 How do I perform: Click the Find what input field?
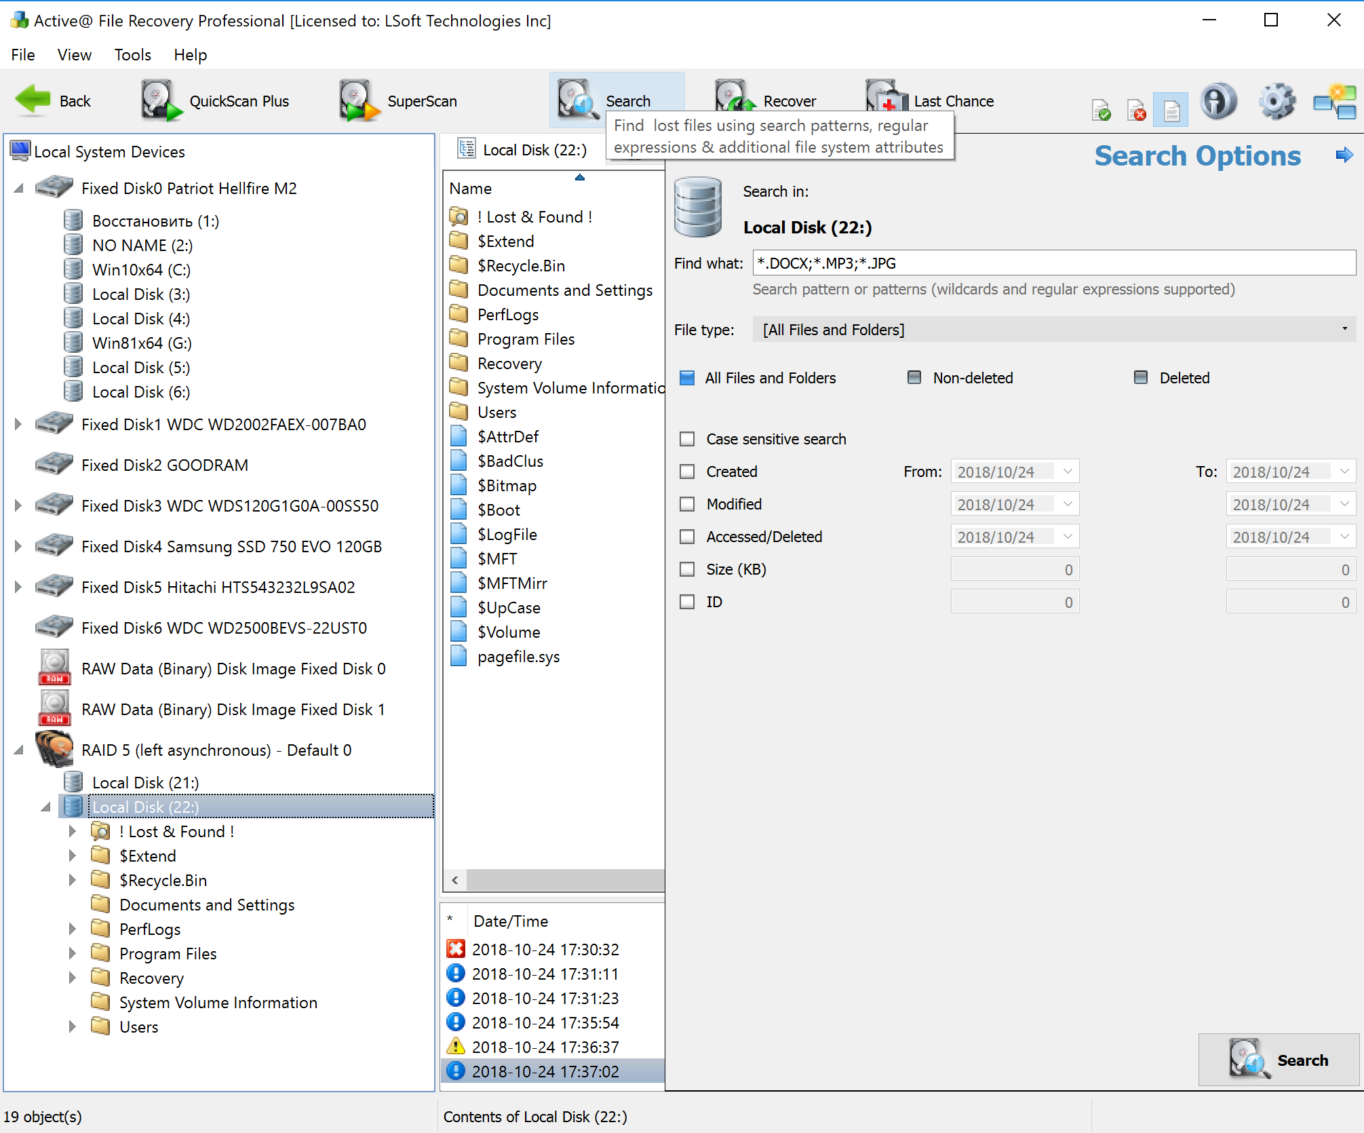(x=1054, y=263)
